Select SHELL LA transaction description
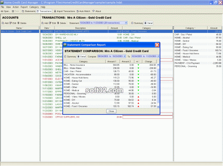The height and width of the screenshot is (166, 223). [x=61, y=38]
